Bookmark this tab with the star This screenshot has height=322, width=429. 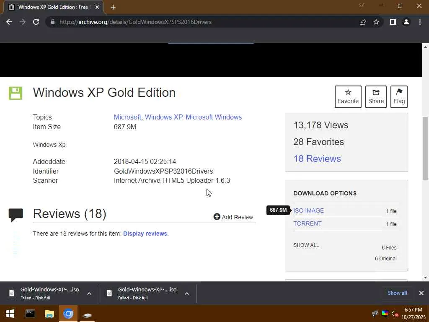click(x=376, y=22)
